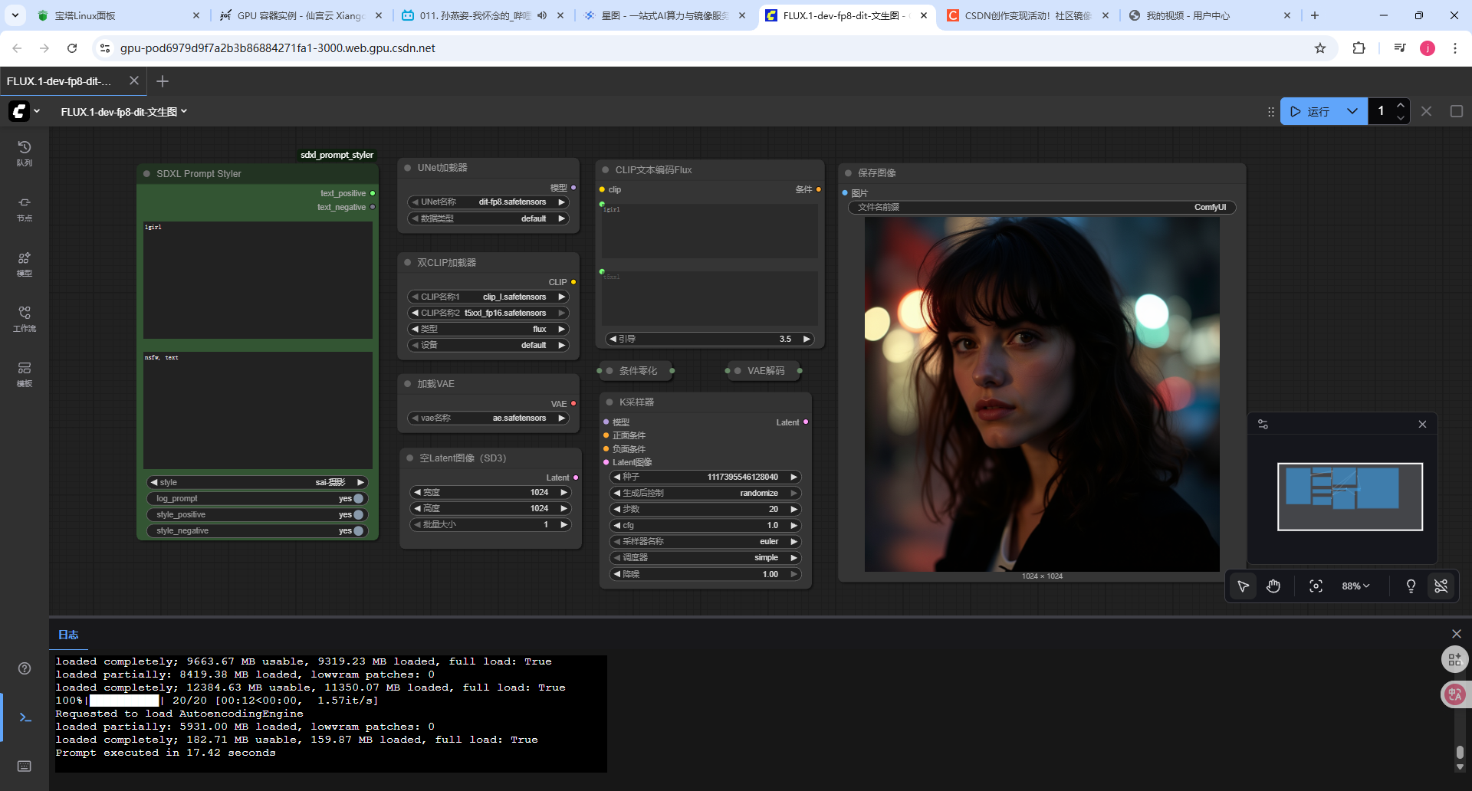The width and height of the screenshot is (1472, 791).
Task: Toggle the style_positive switch
Action: 358,515
